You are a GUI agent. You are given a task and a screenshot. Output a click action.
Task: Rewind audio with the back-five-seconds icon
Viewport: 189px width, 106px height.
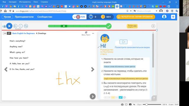click(x=15, y=26)
